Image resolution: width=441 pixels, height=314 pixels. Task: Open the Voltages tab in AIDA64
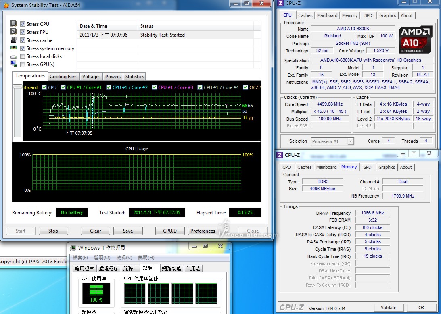[91, 77]
